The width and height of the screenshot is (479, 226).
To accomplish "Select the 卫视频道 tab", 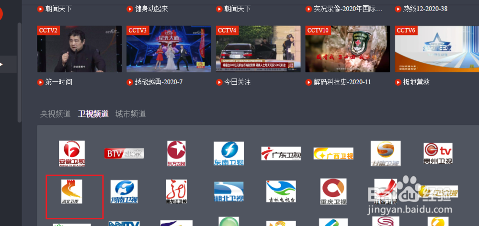I will coord(93,114).
